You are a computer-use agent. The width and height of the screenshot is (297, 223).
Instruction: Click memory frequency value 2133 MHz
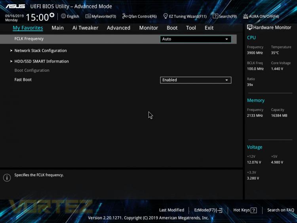(255, 116)
